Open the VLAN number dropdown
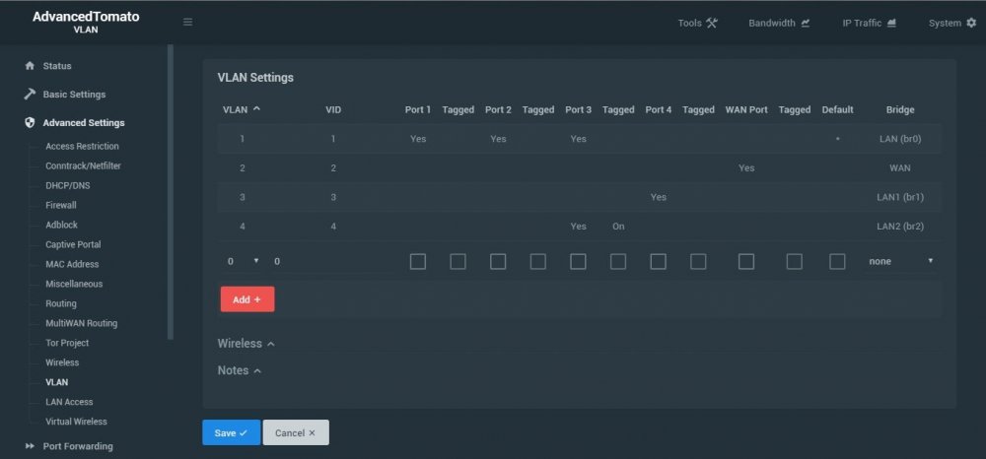Screen dimensions: 986x459 (x=243, y=261)
